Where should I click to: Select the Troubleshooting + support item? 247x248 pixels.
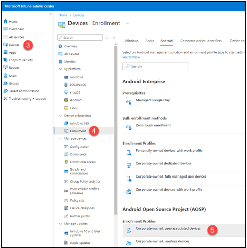pyautogui.click(x=25, y=99)
